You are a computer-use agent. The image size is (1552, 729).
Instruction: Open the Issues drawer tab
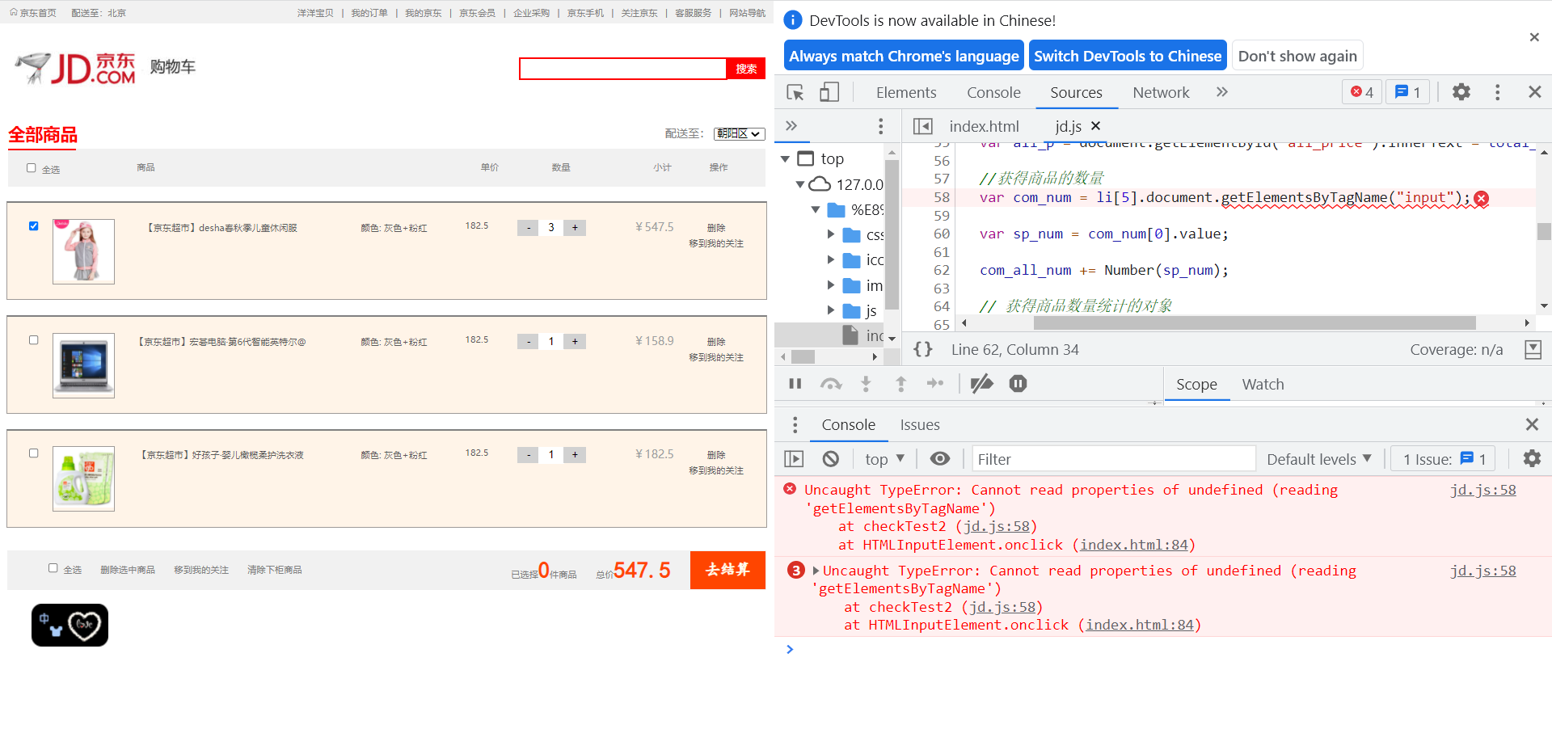pos(920,425)
